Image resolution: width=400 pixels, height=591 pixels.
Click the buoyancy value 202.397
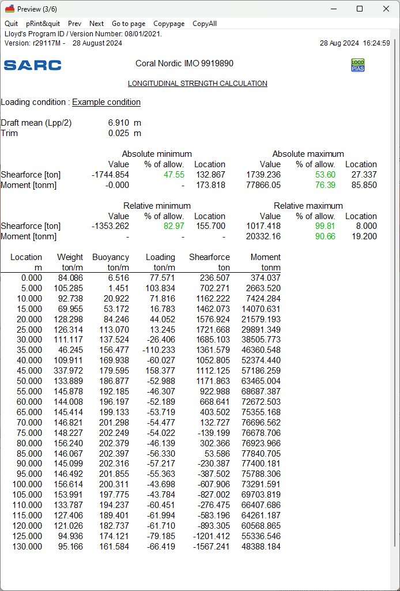(114, 454)
